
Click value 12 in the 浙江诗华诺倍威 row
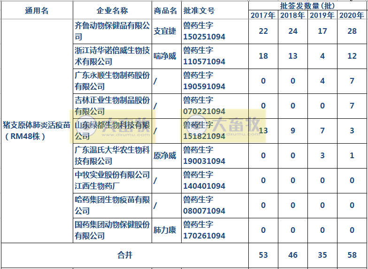pyautogui.click(x=352, y=56)
